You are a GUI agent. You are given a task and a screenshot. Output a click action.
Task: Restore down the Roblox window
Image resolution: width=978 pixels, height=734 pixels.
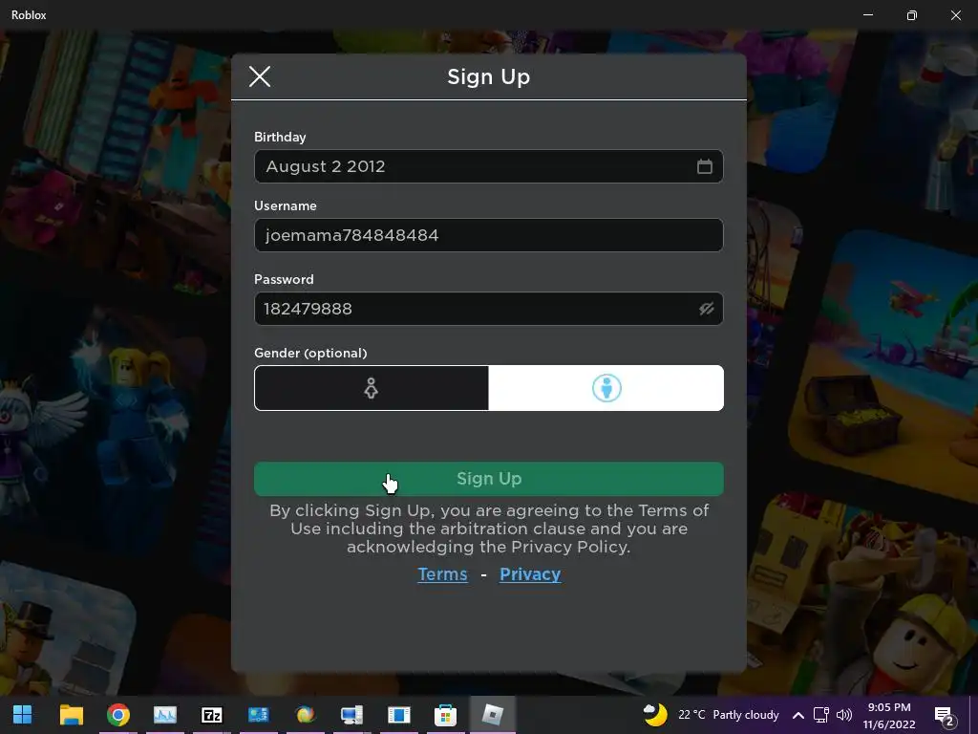pyautogui.click(x=912, y=15)
